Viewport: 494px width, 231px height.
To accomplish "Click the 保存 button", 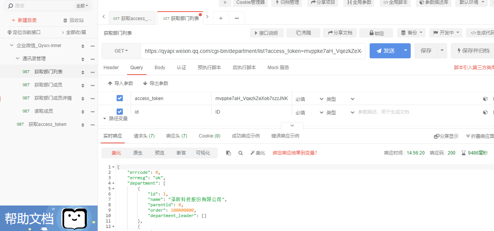I will (x=426, y=51).
